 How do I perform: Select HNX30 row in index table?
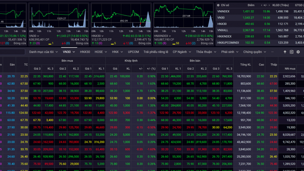pyautogui.click(x=260, y=24)
